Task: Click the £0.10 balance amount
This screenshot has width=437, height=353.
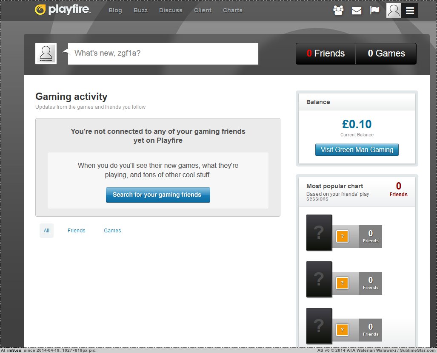Action: [357, 124]
